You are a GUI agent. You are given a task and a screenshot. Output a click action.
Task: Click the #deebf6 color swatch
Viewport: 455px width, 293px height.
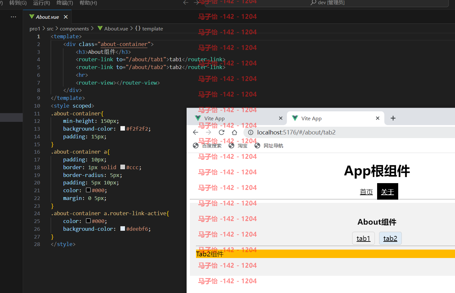(x=123, y=229)
